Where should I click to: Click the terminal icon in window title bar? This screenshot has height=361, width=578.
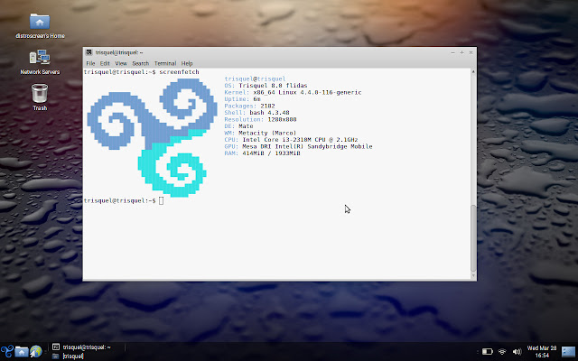(x=89, y=52)
